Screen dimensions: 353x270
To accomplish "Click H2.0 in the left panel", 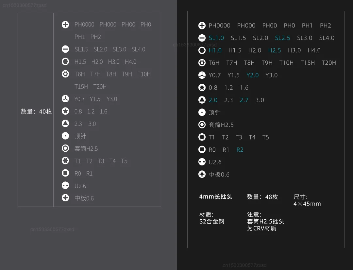I will (97, 62).
